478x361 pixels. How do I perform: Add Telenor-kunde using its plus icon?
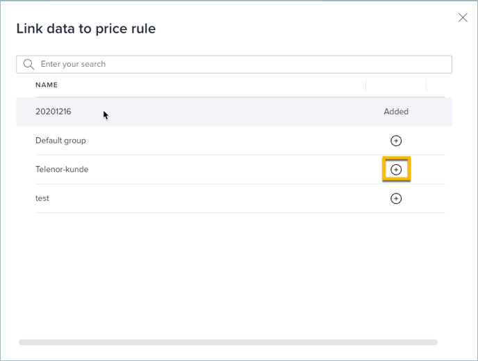point(396,169)
